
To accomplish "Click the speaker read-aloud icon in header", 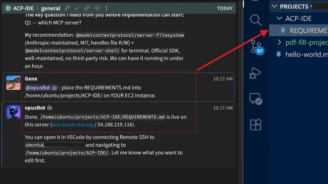I will click(x=96, y=8).
